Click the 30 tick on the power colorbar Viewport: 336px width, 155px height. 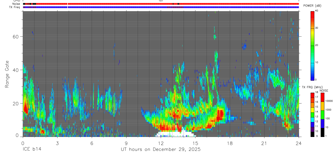point(317,28)
